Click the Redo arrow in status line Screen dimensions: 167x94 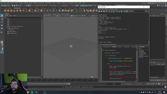point(21,5)
